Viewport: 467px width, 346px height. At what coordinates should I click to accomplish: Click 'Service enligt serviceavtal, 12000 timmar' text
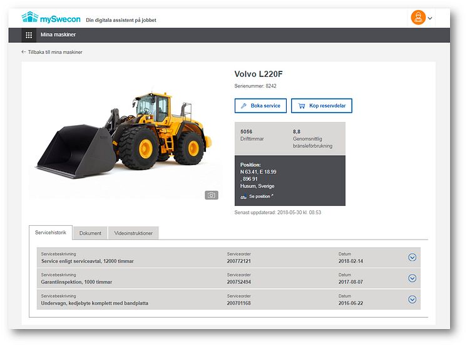pos(87,261)
